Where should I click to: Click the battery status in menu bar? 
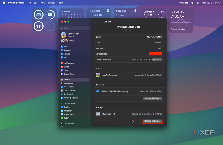coord(184,3)
